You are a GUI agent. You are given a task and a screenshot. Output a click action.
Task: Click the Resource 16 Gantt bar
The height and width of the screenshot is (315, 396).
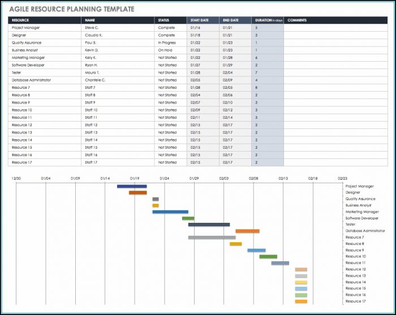point(301,295)
